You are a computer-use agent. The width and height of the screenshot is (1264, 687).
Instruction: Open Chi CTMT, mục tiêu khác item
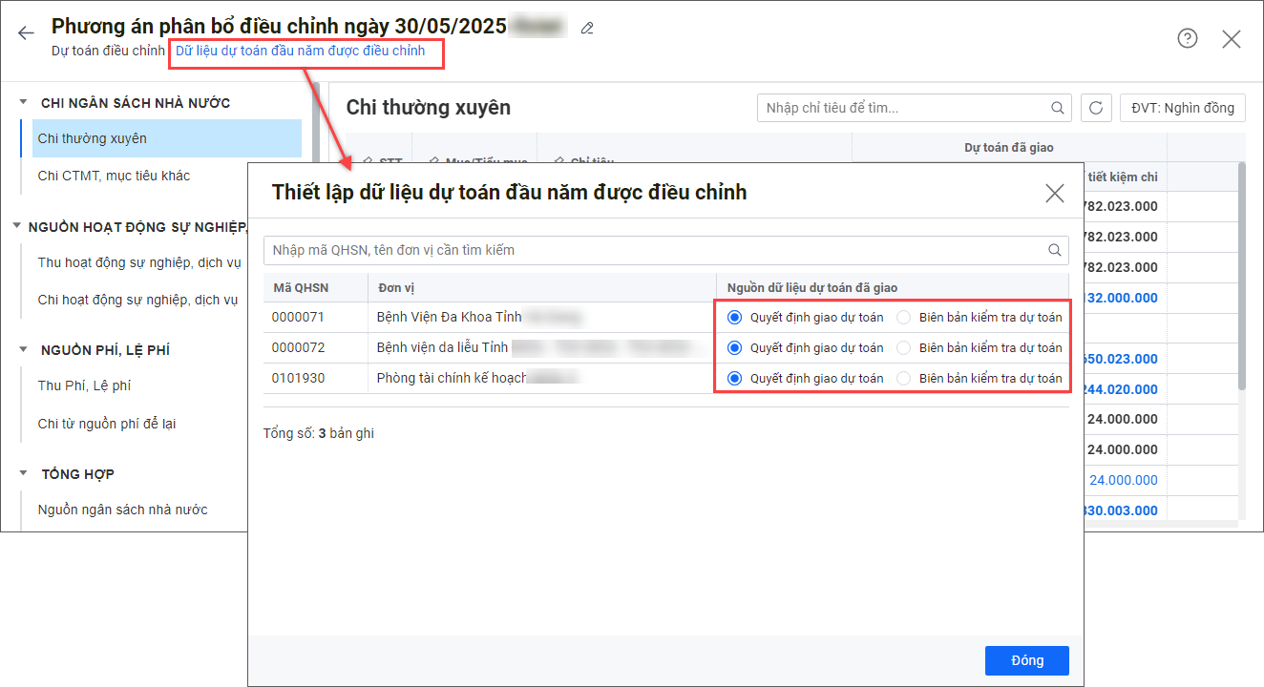click(114, 176)
